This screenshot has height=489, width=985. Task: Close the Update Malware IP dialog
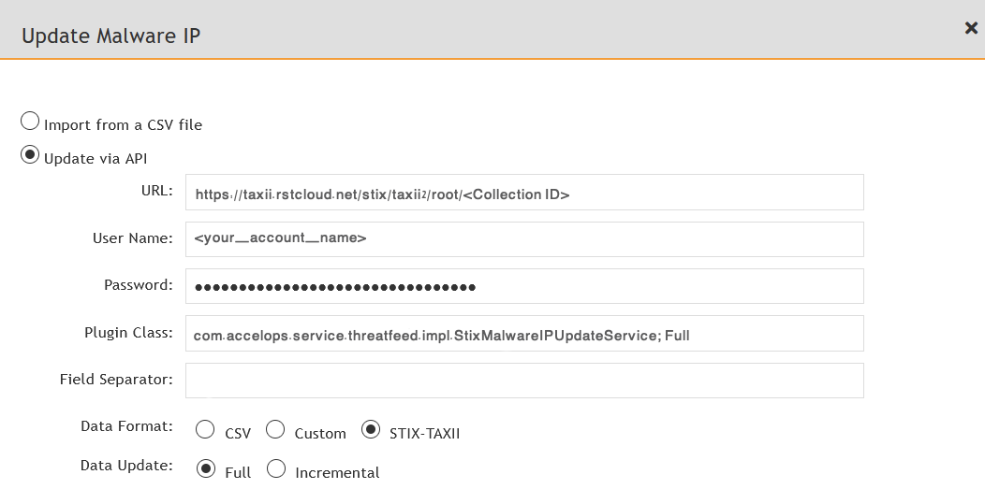[x=971, y=28]
